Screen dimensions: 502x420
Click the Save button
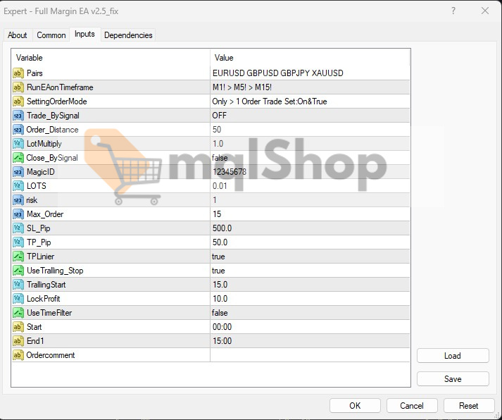pyautogui.click(x=453, y=378)
